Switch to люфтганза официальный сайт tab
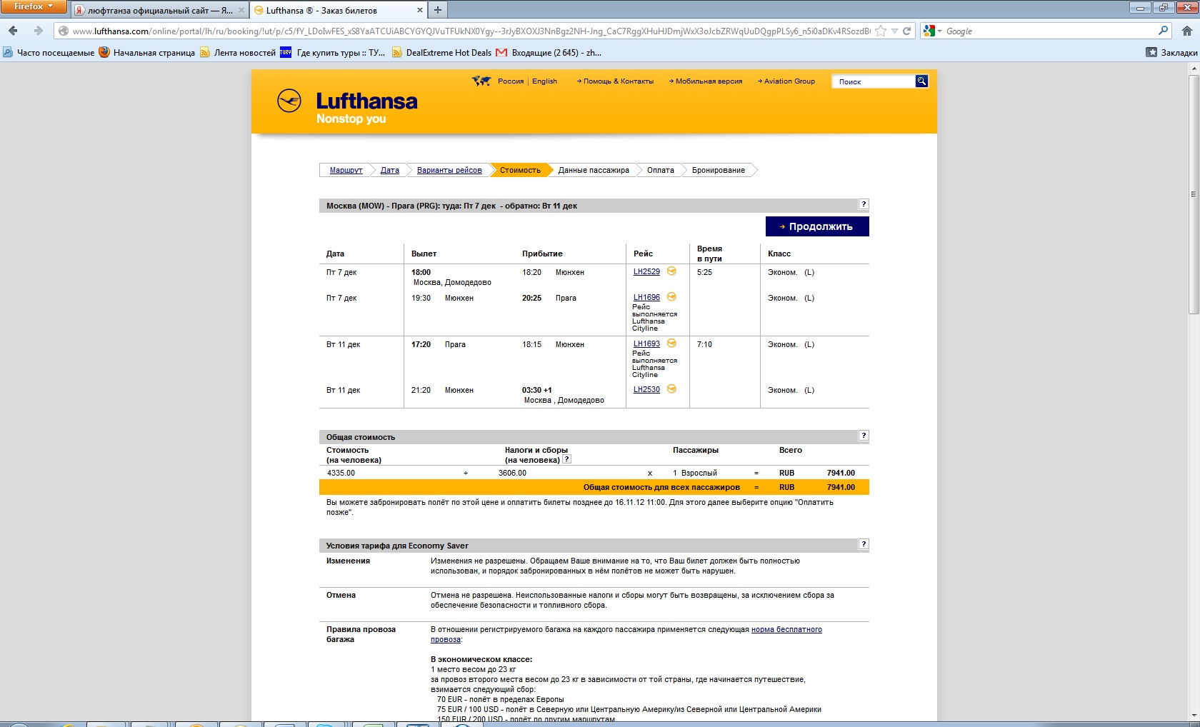 (160, 10)
